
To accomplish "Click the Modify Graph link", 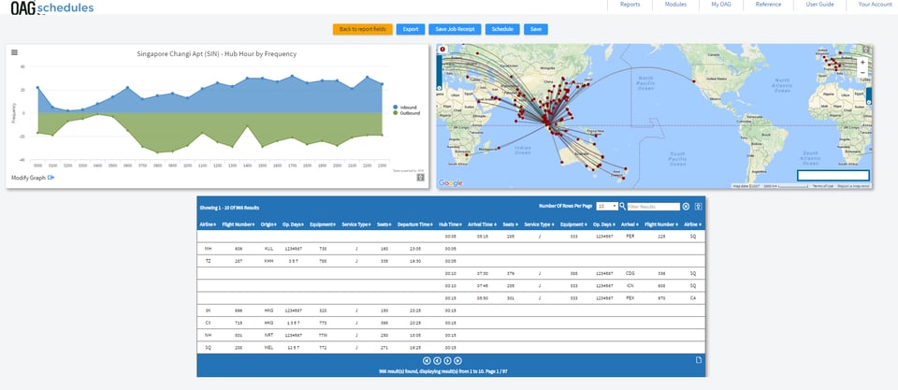I will tap(28, 178).
